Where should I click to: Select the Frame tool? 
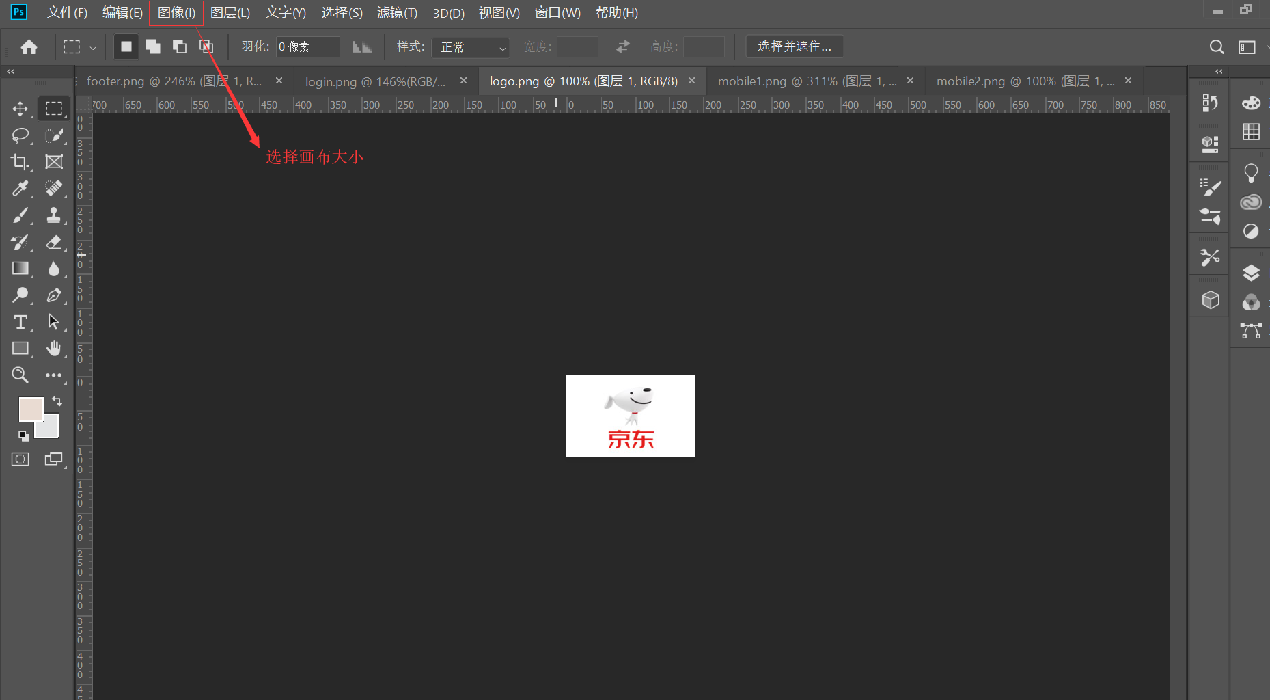(54, 162)
